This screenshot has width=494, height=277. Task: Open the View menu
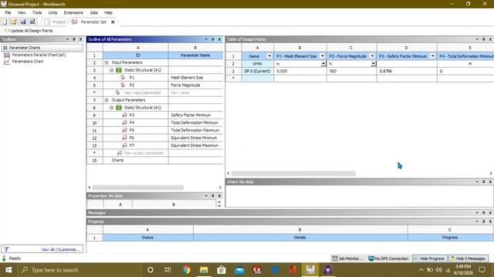pyautogui.click(x=22, y=12)
